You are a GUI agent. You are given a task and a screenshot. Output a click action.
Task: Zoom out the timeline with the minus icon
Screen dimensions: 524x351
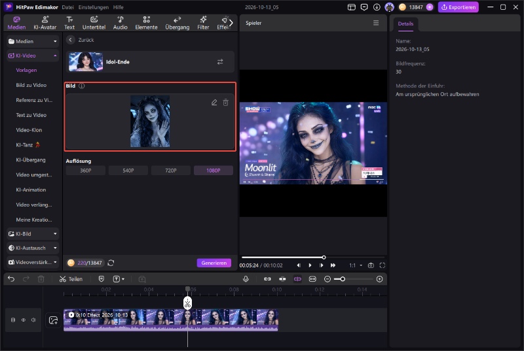[x=327, y=279]
